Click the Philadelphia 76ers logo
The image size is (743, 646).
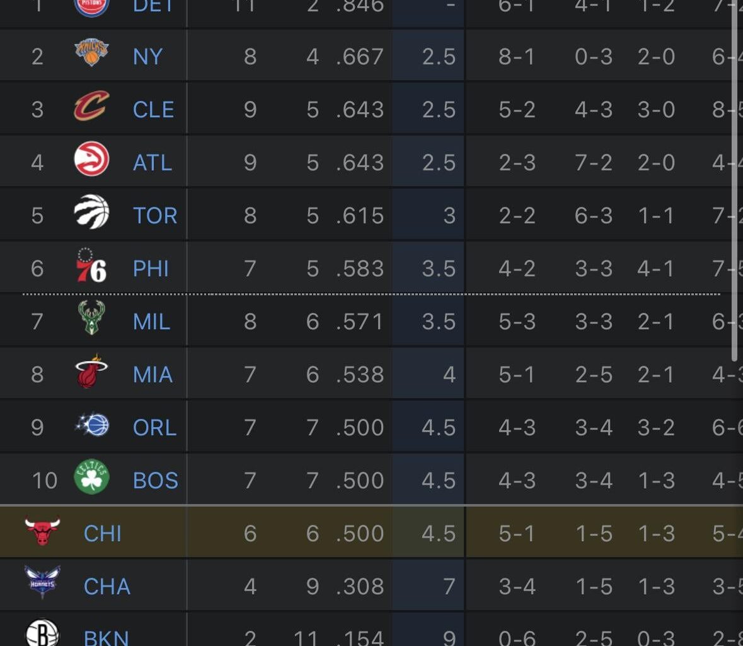click(91, 267)
